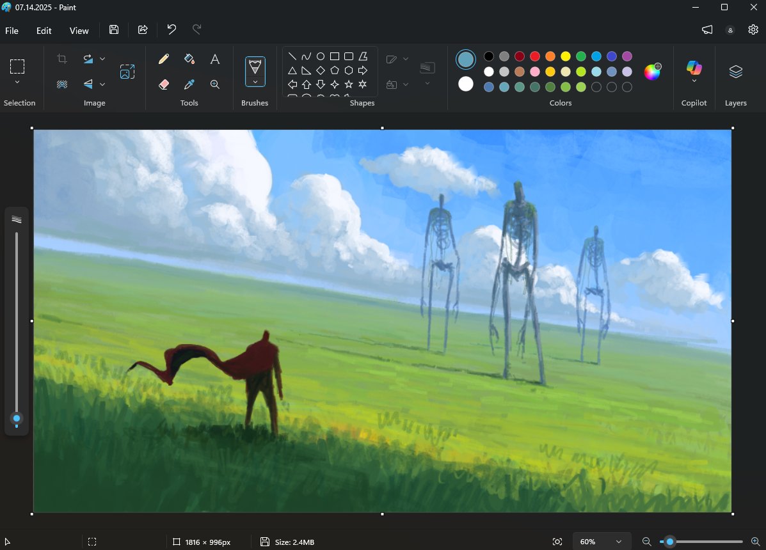Select the Hexagon shape

pyautogui.click(x=349, y=70)
